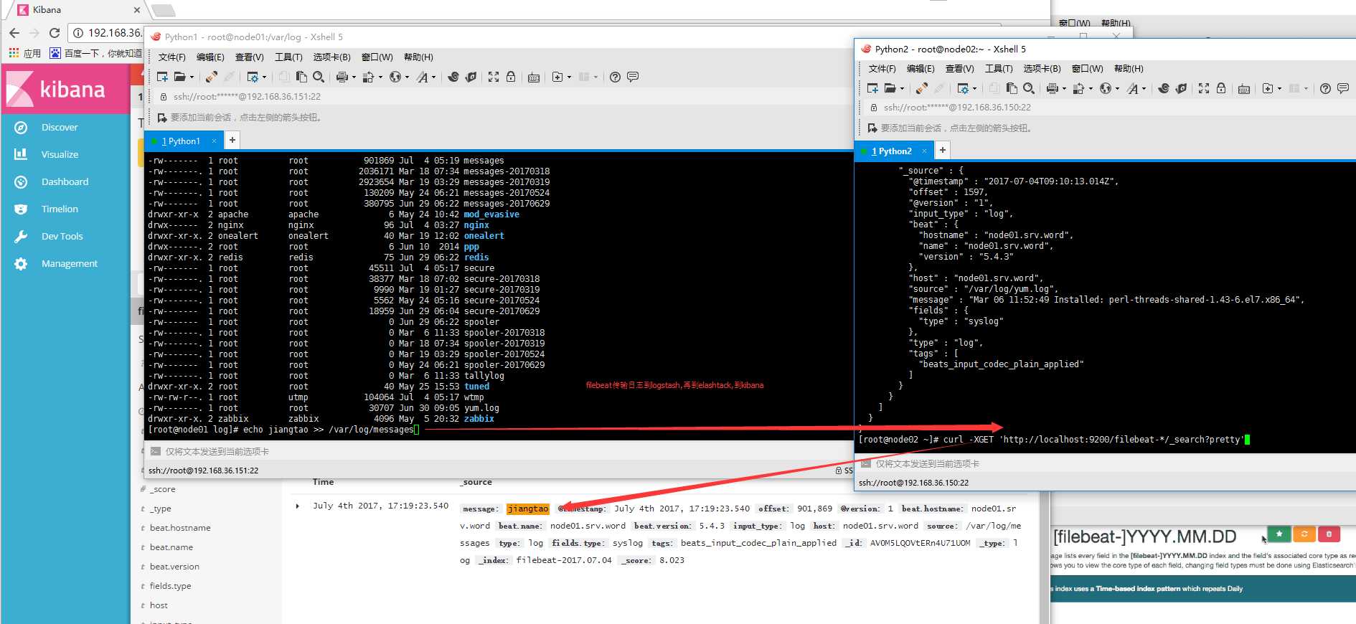Viewport: 1356px width, 624px height.
Task: Open 查看(V) menu in Python1 window
Action: [249, 57]
